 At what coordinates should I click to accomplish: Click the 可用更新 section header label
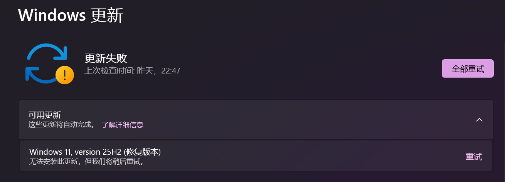coord(45,115)
